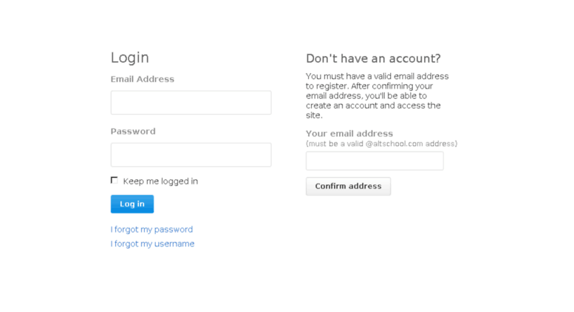The height and width of the screenshot is (312, 574).
Task: Click the Email Address field label
Action: point(143,79)
